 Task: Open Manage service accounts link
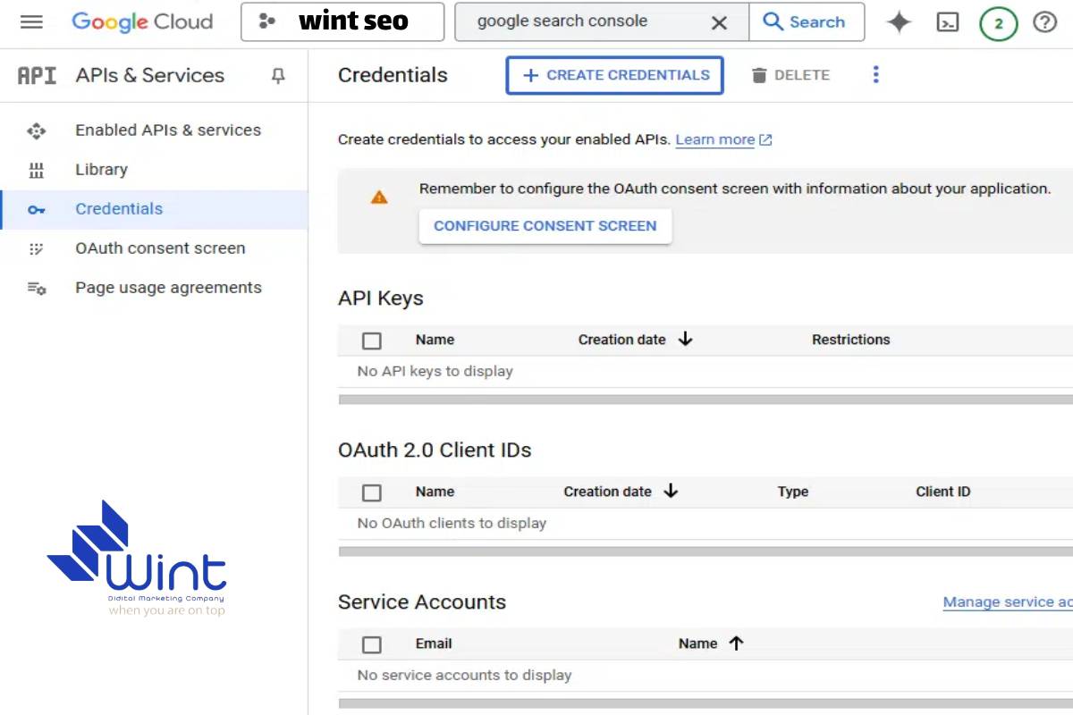point(1008,602)
